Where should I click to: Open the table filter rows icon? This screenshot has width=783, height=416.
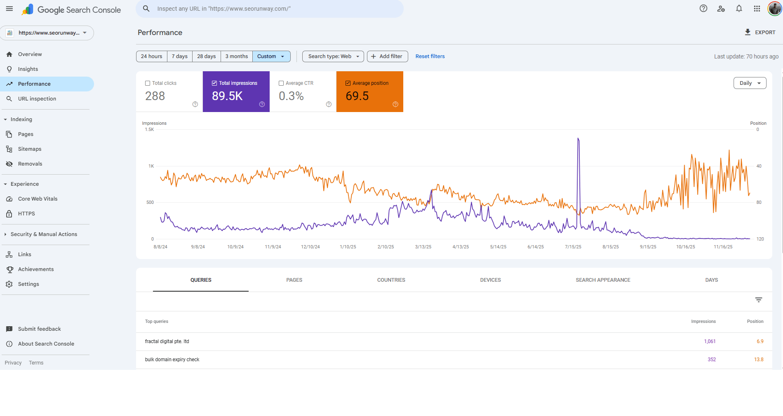coord(758,300)
